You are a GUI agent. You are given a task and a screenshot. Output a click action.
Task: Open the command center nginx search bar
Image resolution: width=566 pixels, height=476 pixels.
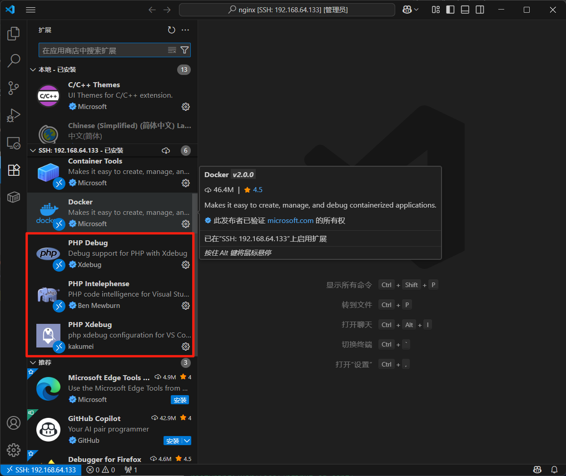287,10
